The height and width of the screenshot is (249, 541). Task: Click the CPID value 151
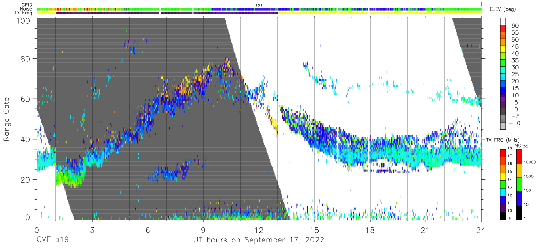coord(259,5)
